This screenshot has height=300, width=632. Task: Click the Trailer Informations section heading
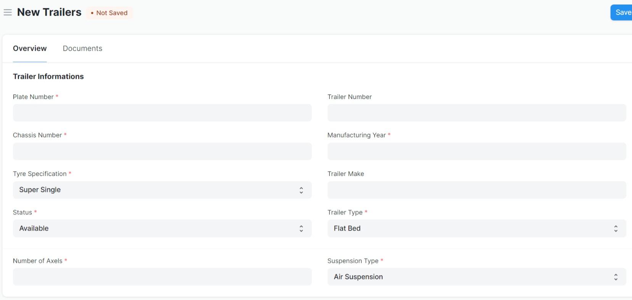(48, 77)
